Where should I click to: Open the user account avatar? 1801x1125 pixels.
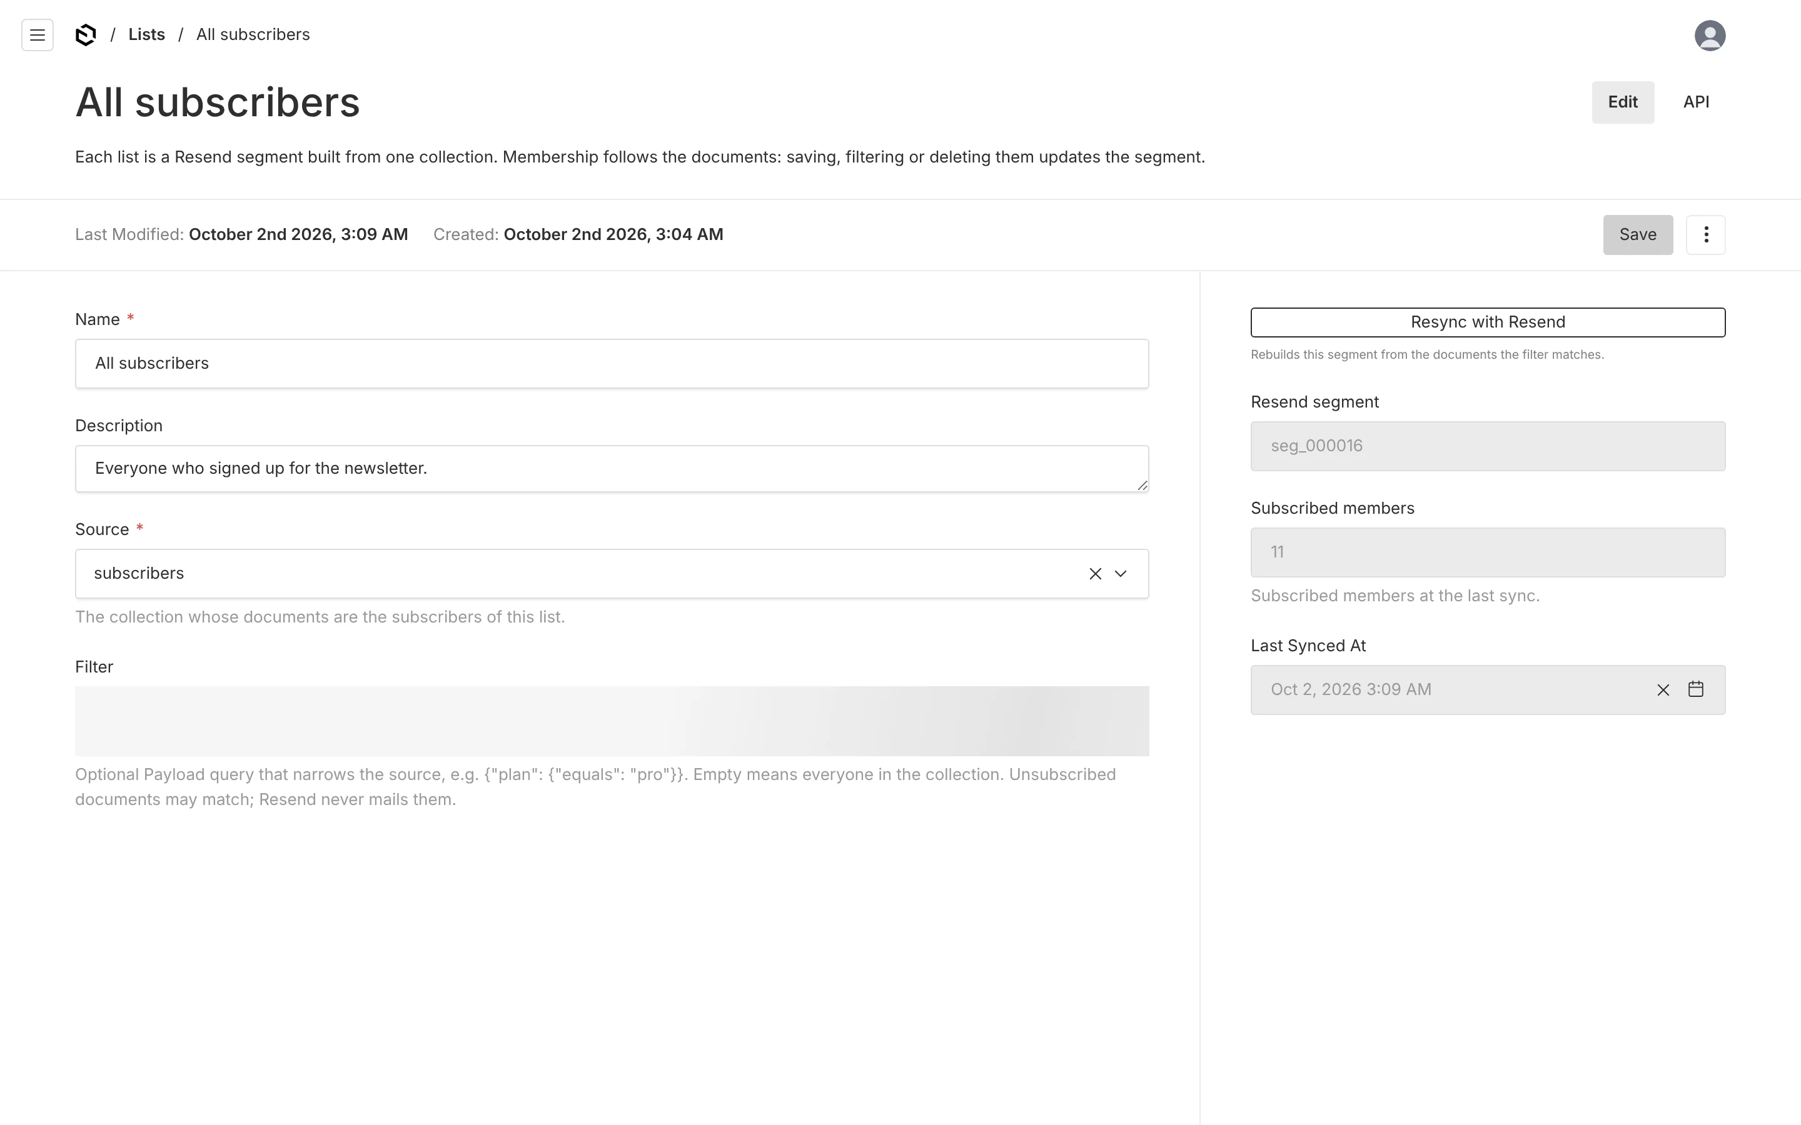coord(1710,35)
